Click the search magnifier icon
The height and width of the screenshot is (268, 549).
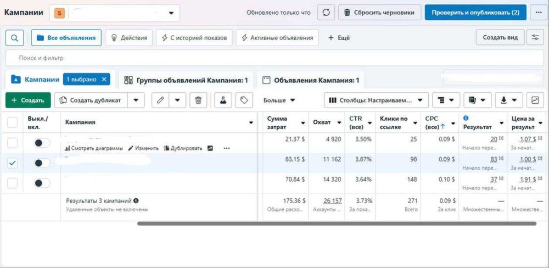14,38
